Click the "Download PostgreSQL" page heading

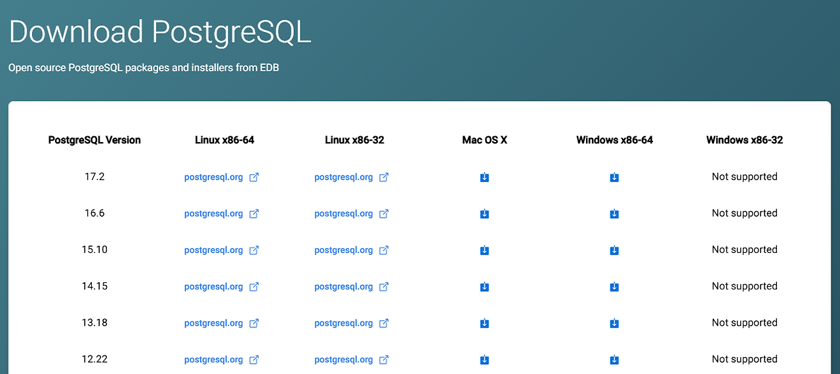pos(160,32)
